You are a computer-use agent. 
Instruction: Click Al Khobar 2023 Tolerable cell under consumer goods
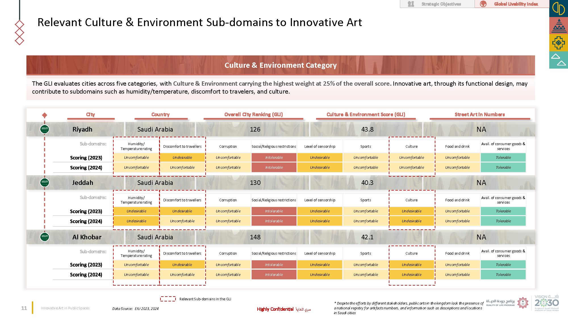coord(503,265)
